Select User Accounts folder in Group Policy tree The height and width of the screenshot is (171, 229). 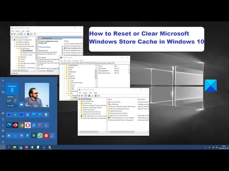click(x=26, y=55)
